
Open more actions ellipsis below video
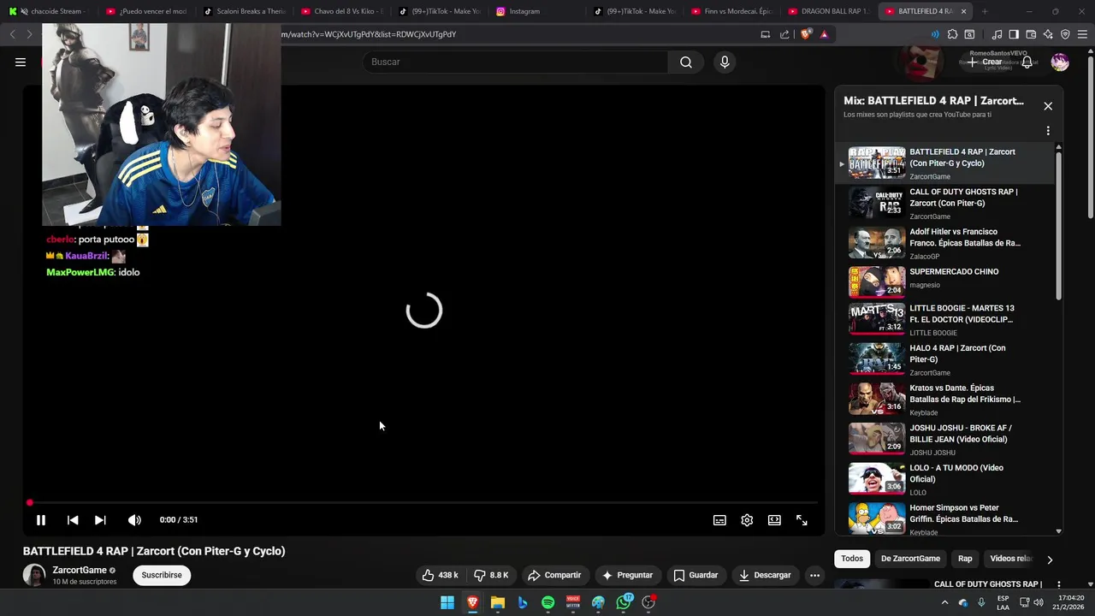814,575
